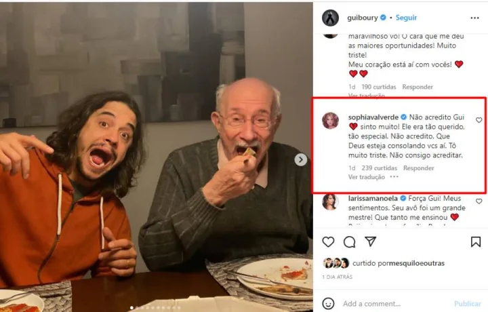Open larissamanoela's profile avatar
This screenshot has height=312, width=488.
tap(330, 201)
